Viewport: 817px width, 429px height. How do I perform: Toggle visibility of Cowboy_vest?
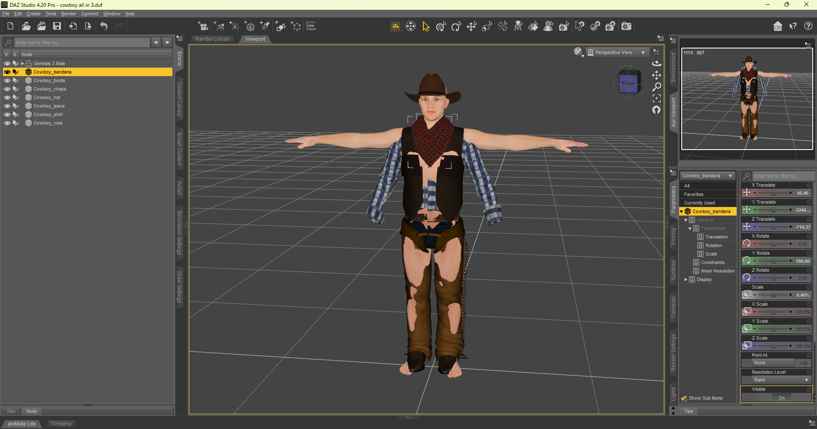coord(7,123)
